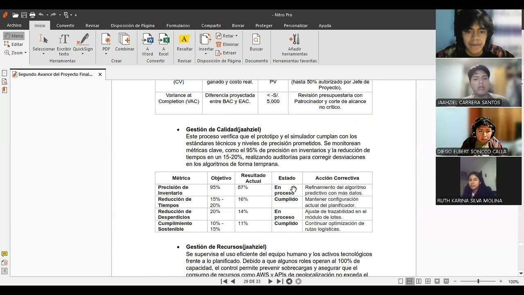The image size is (524, 295).
Task: Open the Rotar dropdown
Action: [x=227, y=36]
